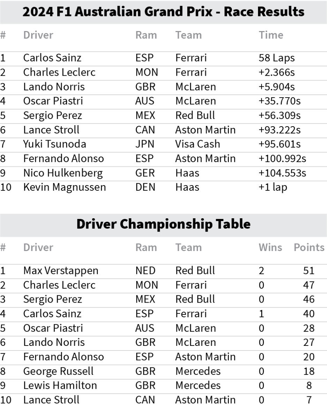The image size is (327, 410).
Task: Click the +2.366s time value
Action: pyautogui.click(x=276, y=73)
